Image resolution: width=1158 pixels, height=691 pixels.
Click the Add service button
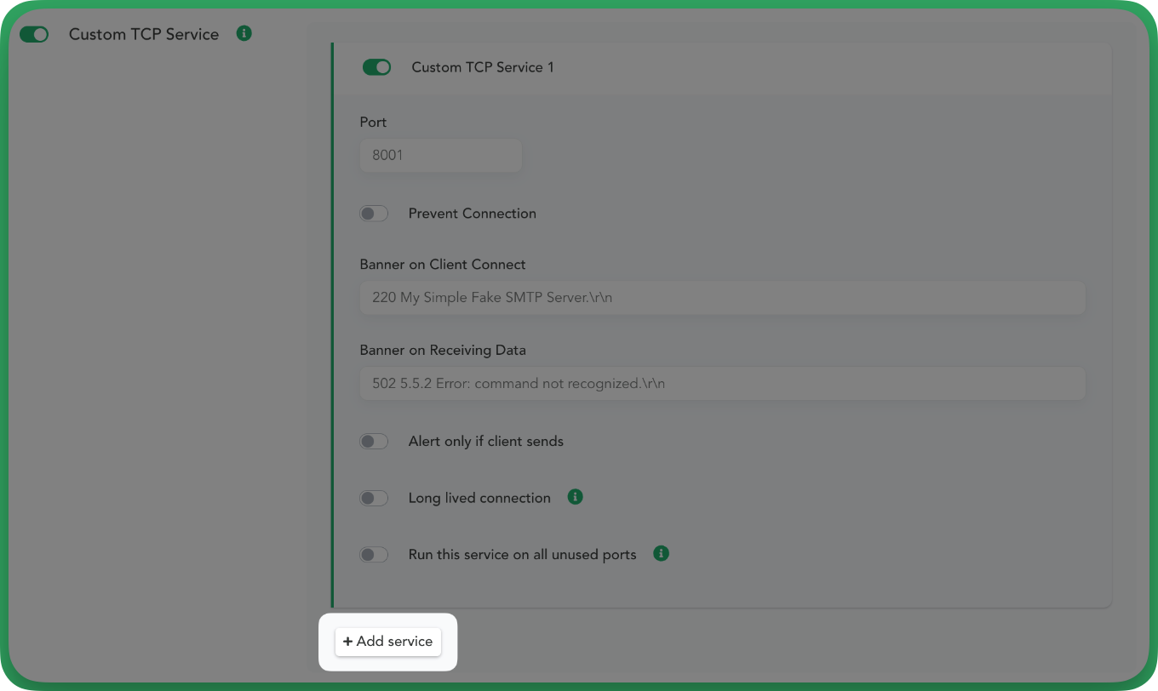pyautogui.click(x=388, y=642)
